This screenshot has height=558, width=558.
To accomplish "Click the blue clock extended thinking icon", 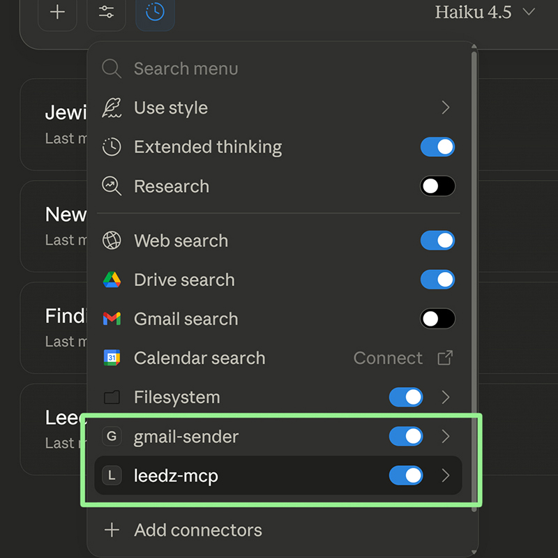I will pyautogui.click(x=155, y=13).
